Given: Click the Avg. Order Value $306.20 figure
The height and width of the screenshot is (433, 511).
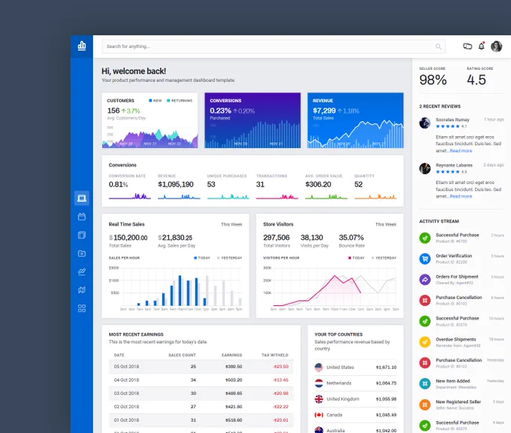Looking at the screenshot, I should pos(318,184).
